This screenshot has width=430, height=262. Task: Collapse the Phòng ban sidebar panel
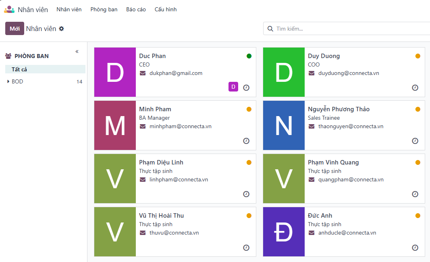(77, 51)
